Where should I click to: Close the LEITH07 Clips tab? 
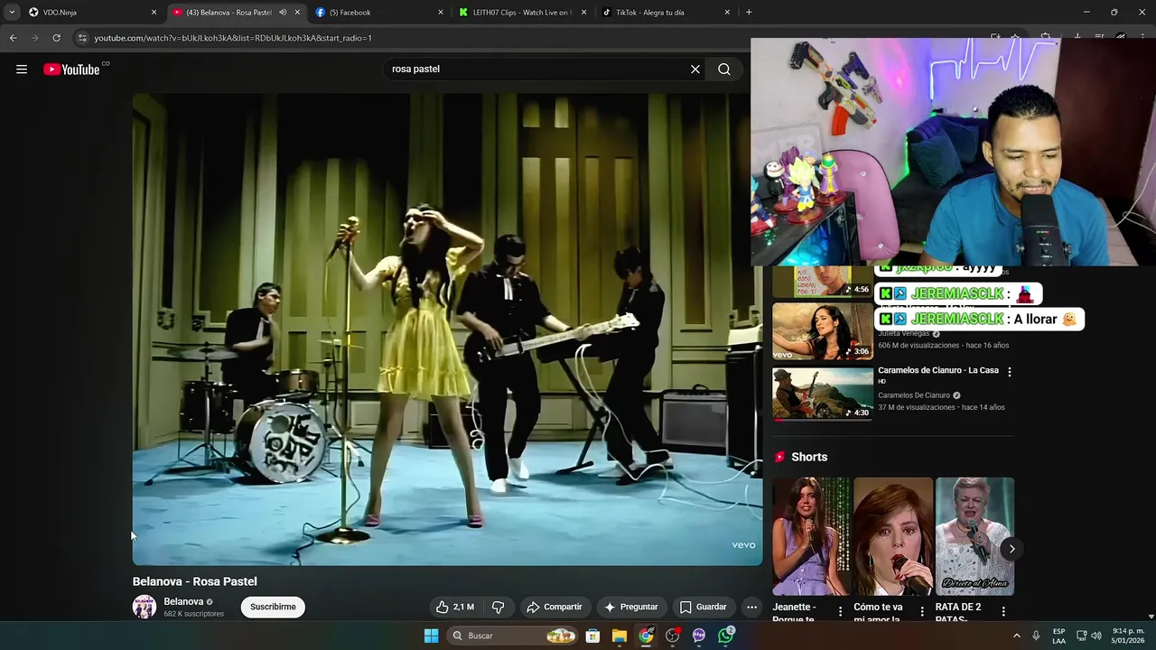(x=584, y=13)
